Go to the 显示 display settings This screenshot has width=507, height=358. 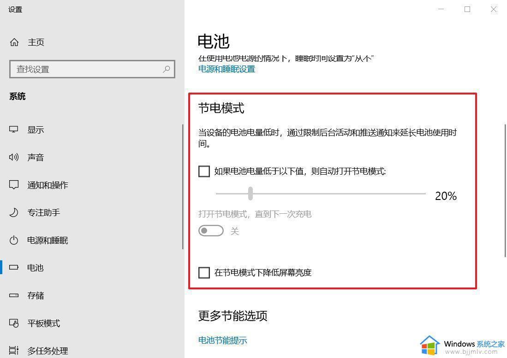[36, 130]
